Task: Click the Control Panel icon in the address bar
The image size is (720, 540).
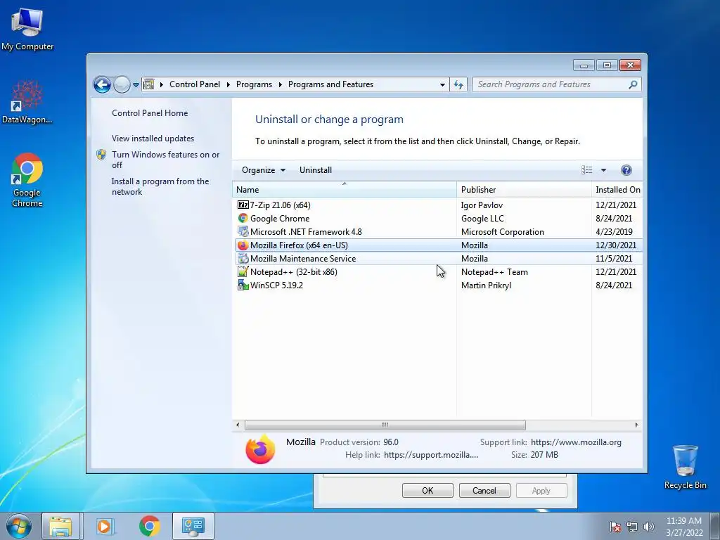Action: point(149,84)
